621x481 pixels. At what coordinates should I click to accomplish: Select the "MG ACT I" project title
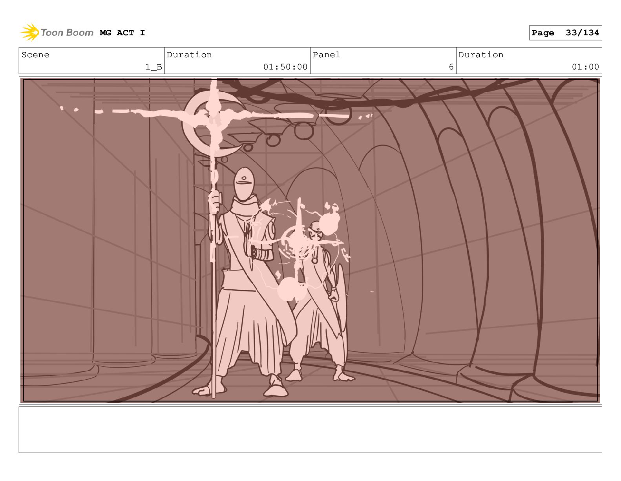(x=122, y=33)
